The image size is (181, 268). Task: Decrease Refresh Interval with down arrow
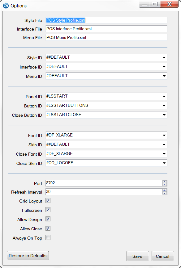click(164, 193)
